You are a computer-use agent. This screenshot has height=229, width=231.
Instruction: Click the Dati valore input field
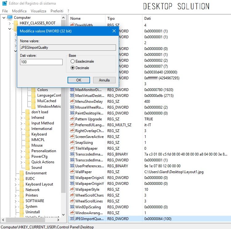(41, 62)
